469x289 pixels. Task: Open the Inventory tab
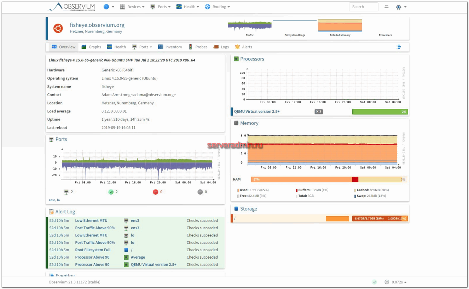(170, 47)
